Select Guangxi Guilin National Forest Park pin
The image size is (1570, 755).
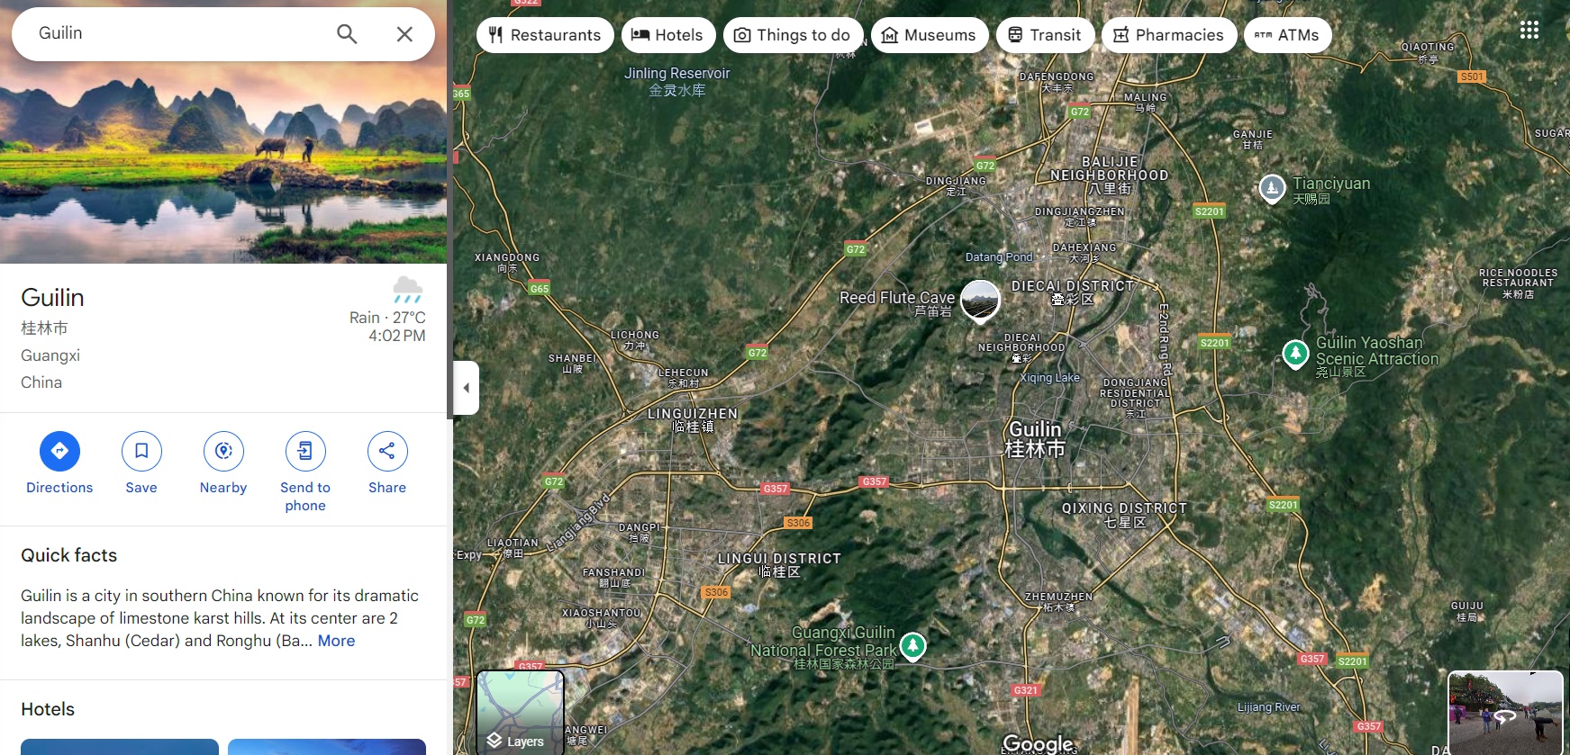pos(912,646)
